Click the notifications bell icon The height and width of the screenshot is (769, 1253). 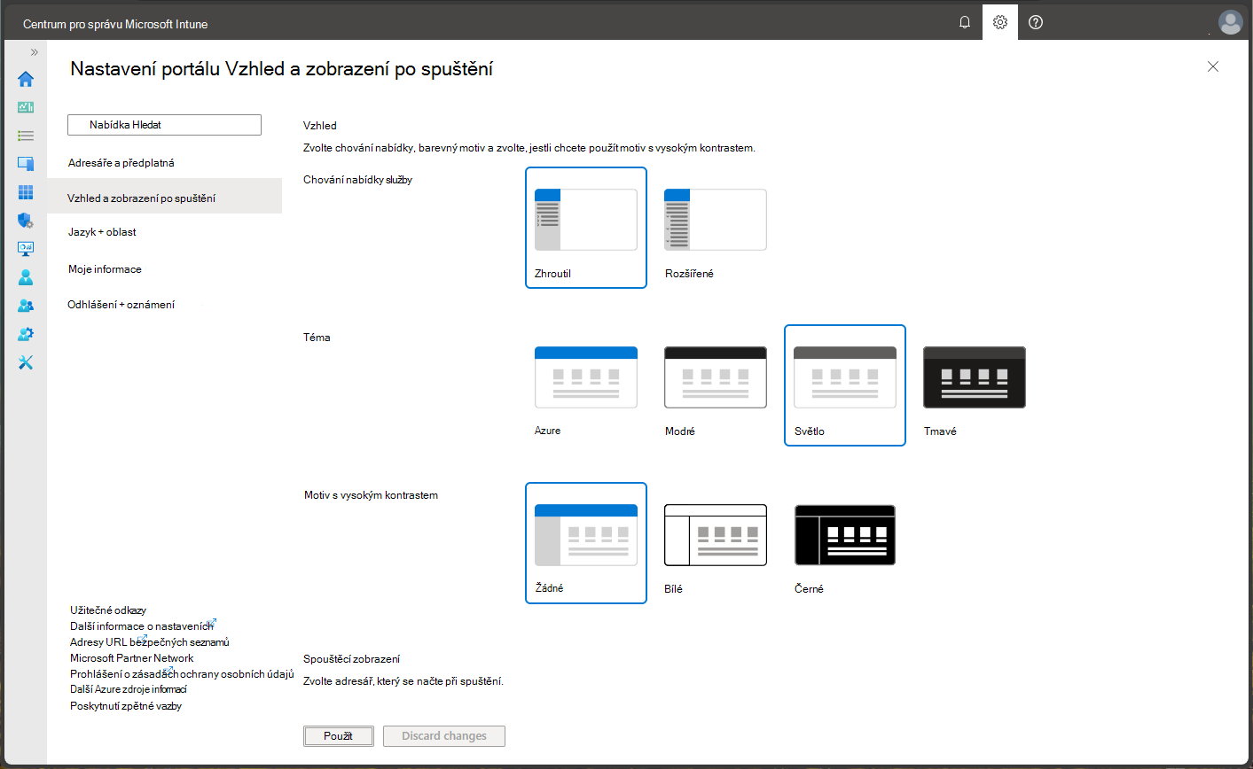tap(965, 23)
